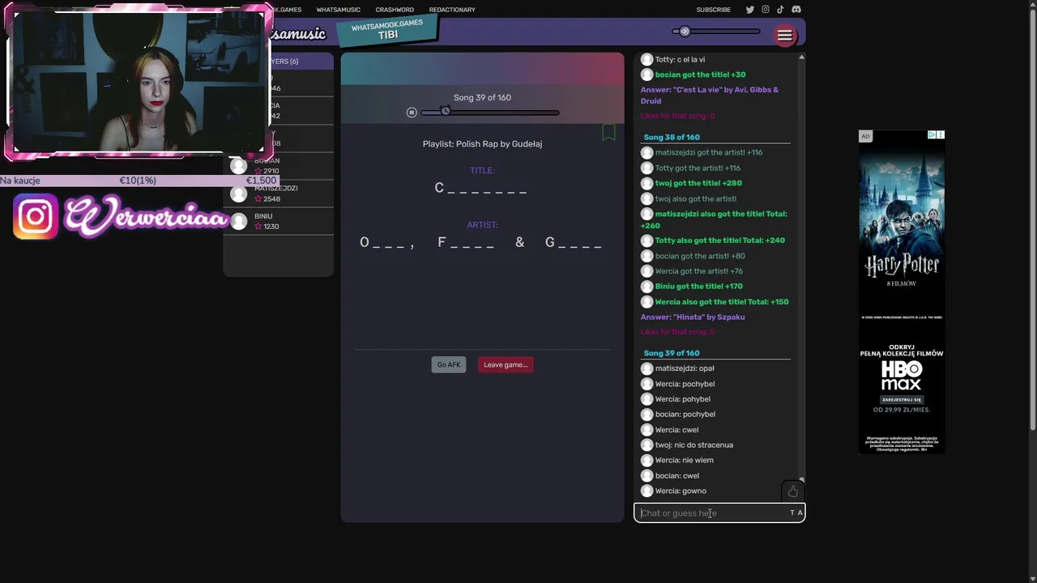Click the answer "Hinata" by Szpaku
This screenshot has height=583, width=1037.
tap(693, 317)
